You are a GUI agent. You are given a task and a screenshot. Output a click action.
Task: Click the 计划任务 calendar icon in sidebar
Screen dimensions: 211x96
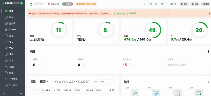coord(6,85)
